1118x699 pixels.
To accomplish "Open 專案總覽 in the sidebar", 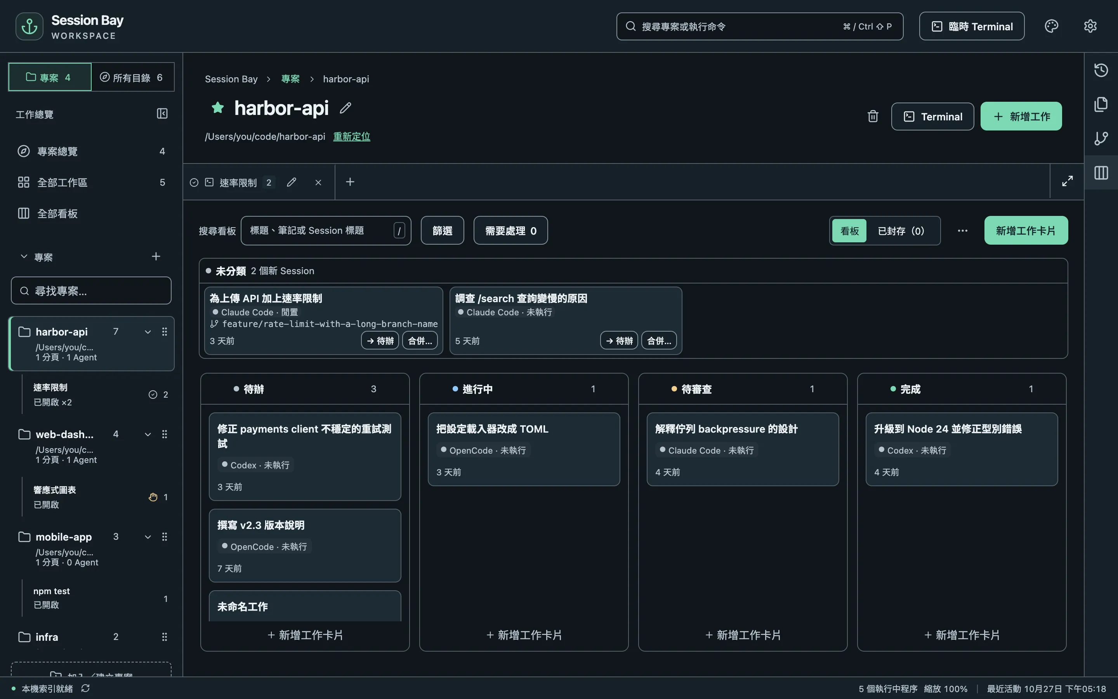I will coord(91,151).
